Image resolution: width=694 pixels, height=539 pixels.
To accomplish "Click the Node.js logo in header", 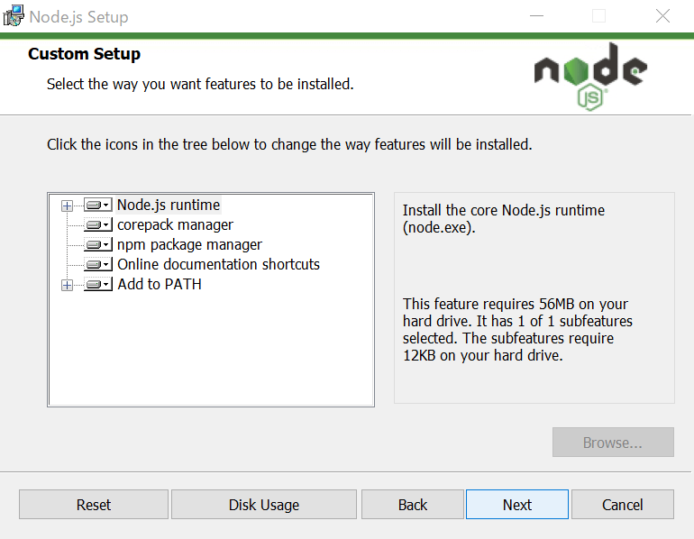I will [x=590, y=77].
